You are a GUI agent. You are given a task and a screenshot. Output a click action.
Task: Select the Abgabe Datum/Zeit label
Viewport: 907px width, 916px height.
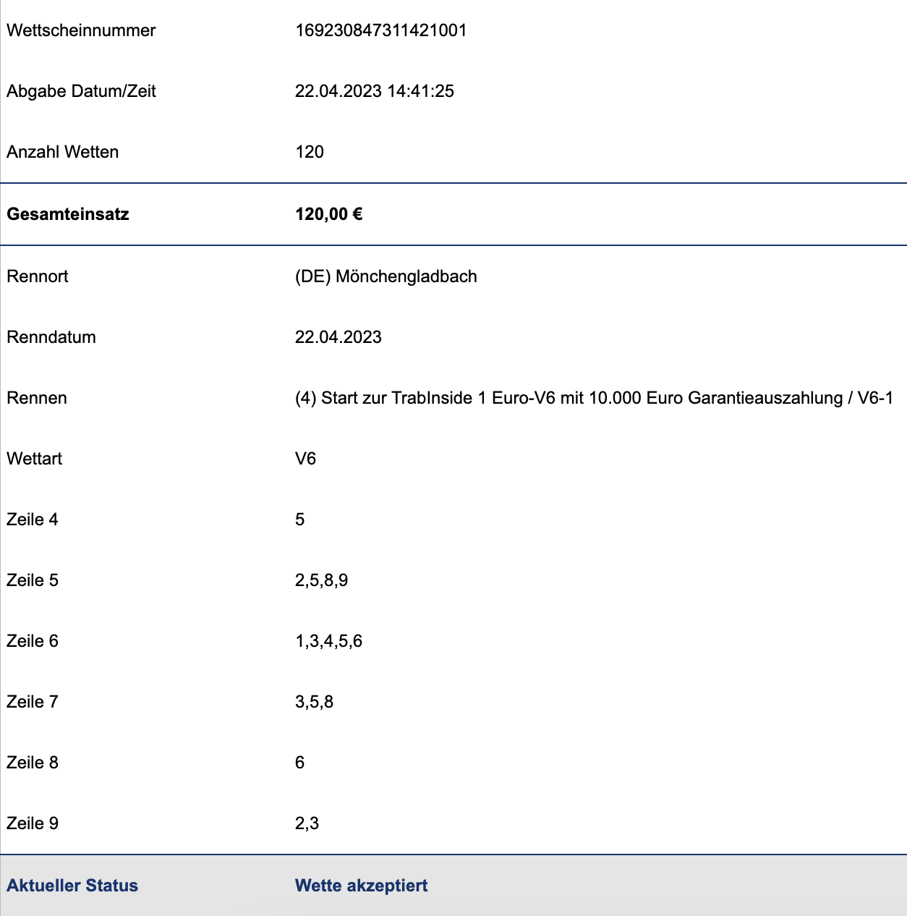(x=81, y=91)
